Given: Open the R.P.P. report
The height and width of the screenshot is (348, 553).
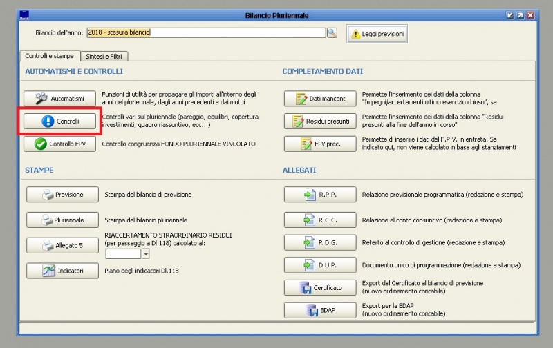Looking at the screenshot, I should pyautogui.click(x=320, y=195).
